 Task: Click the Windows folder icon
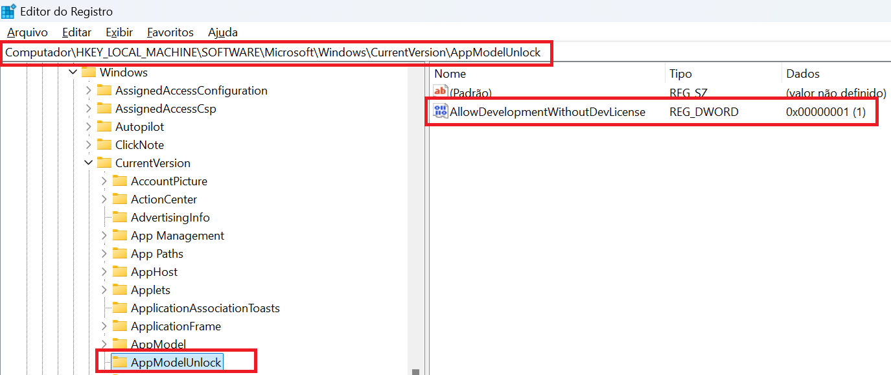point(89,71)
